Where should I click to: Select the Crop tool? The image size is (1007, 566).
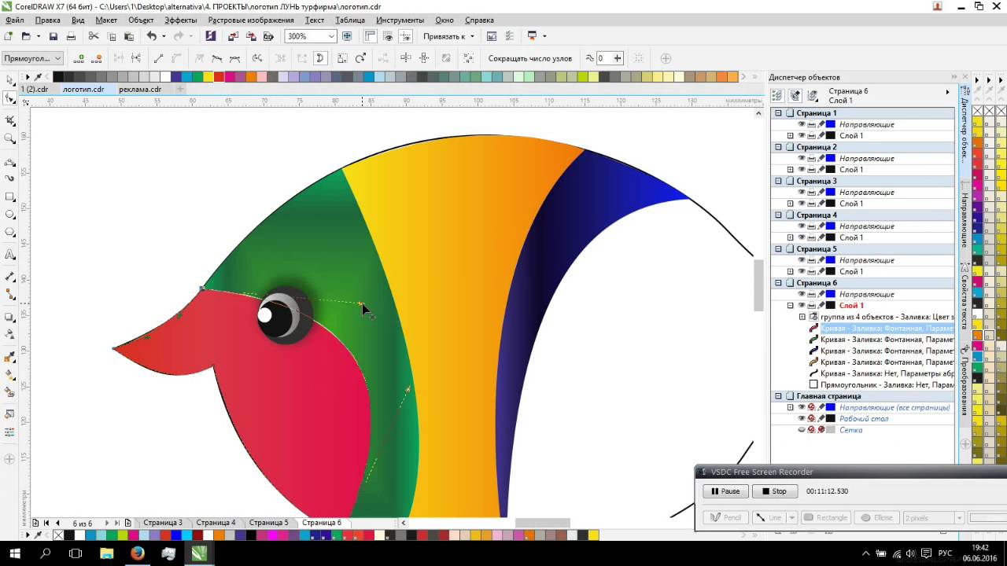9,120
